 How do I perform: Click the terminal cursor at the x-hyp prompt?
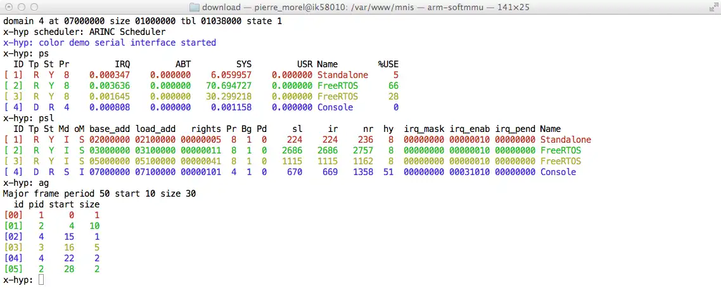pos(41,280)
